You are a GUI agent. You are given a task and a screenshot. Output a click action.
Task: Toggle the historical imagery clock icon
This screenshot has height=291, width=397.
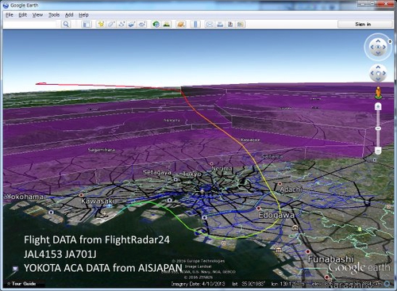click(156, 25)
